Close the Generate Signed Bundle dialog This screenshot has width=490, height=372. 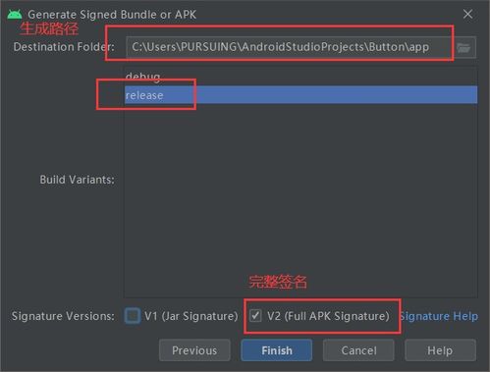click(467, 14)
